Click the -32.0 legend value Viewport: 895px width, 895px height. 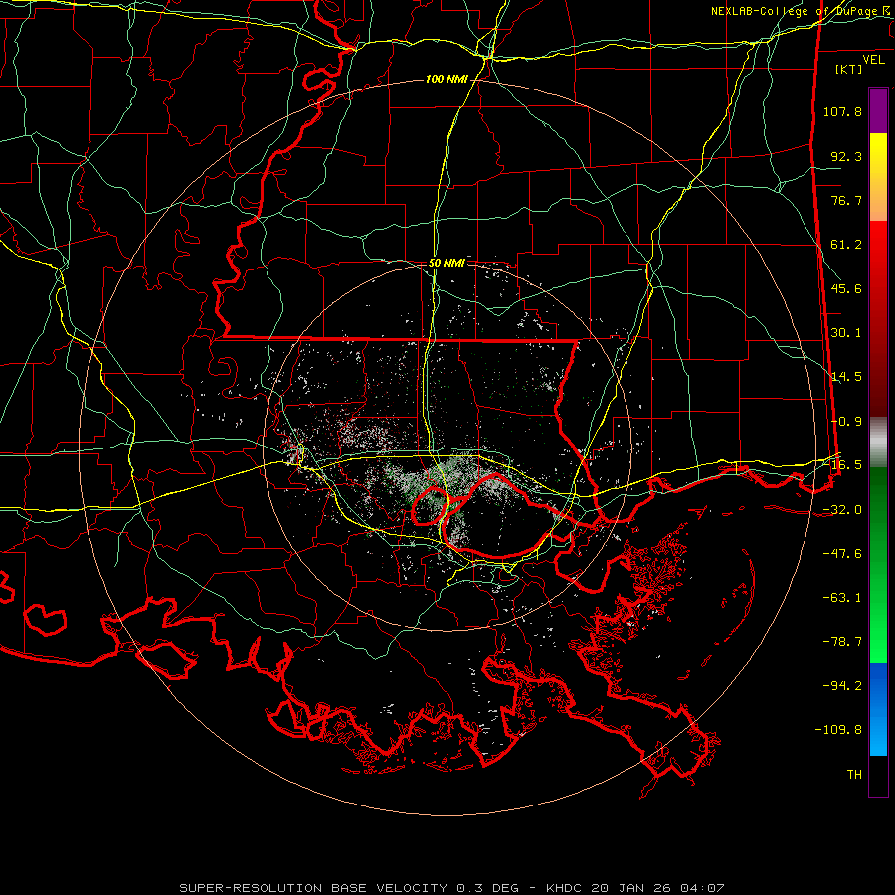click(x=842, y=510)
